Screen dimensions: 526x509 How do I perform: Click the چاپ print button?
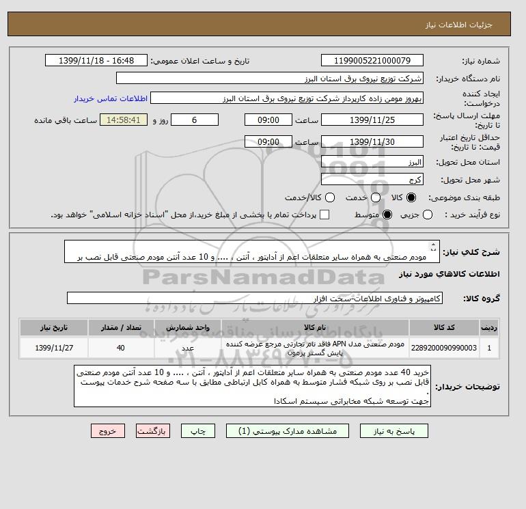198,431
